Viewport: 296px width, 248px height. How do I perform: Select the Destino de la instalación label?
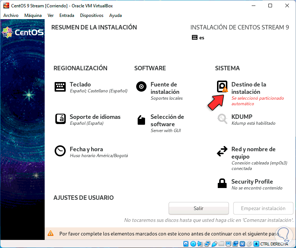click(x=249, y=88)
